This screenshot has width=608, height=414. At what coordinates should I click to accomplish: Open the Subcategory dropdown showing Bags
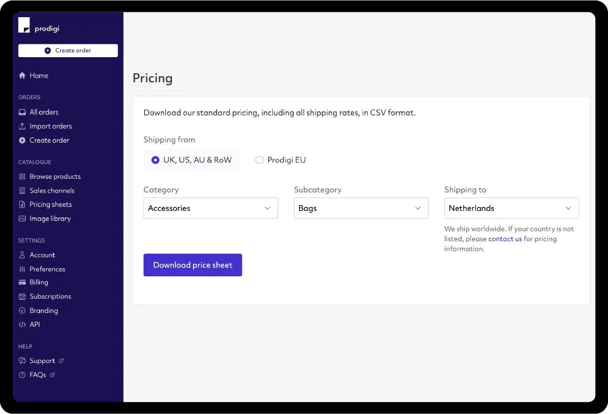361,208
